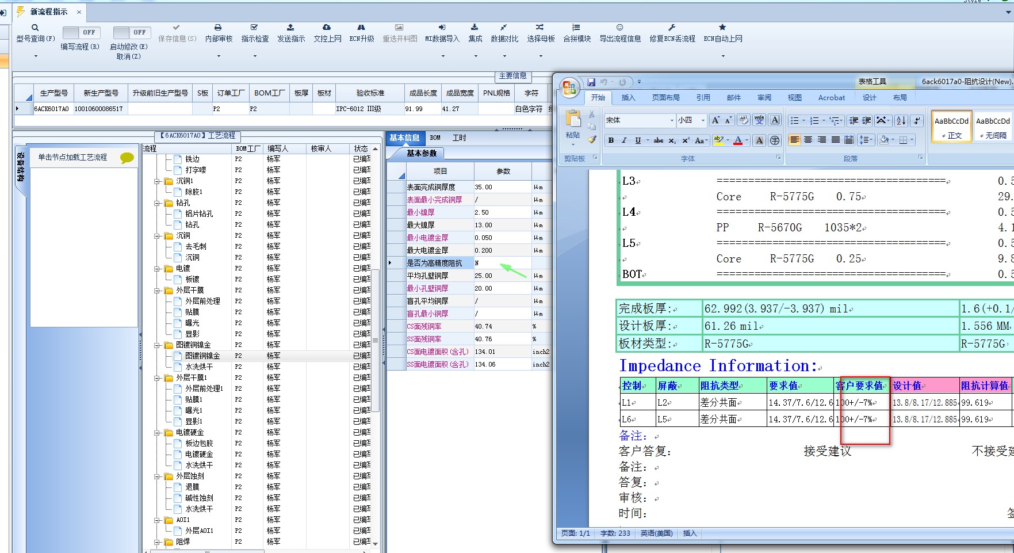Click the Word save icon
The image size is (1014, 553).
591,82
